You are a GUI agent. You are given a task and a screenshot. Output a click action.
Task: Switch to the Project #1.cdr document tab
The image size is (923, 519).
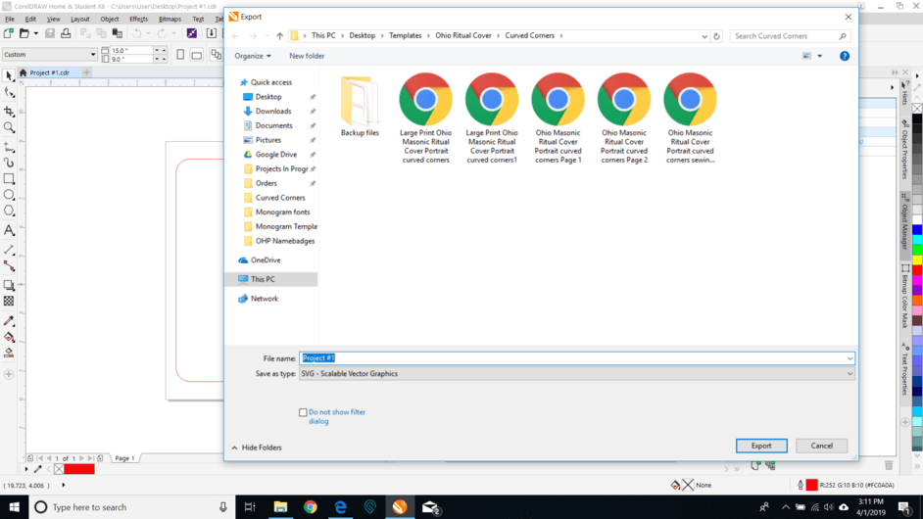tap(48, 72)
